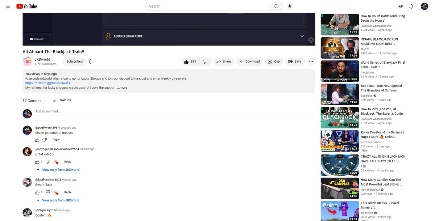435x221 pixels.
Task: Like the video with 285 likes
Action: [x=190, y=61]
